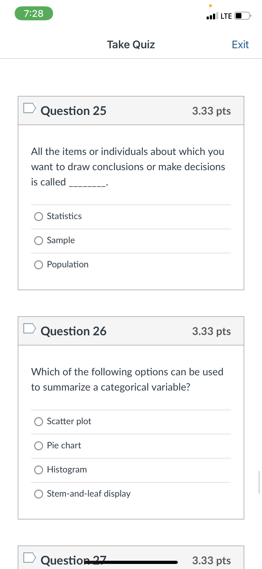Click the page scrollbar indicator
This screenshot has width=262, height=569.
tap(259, 482)
